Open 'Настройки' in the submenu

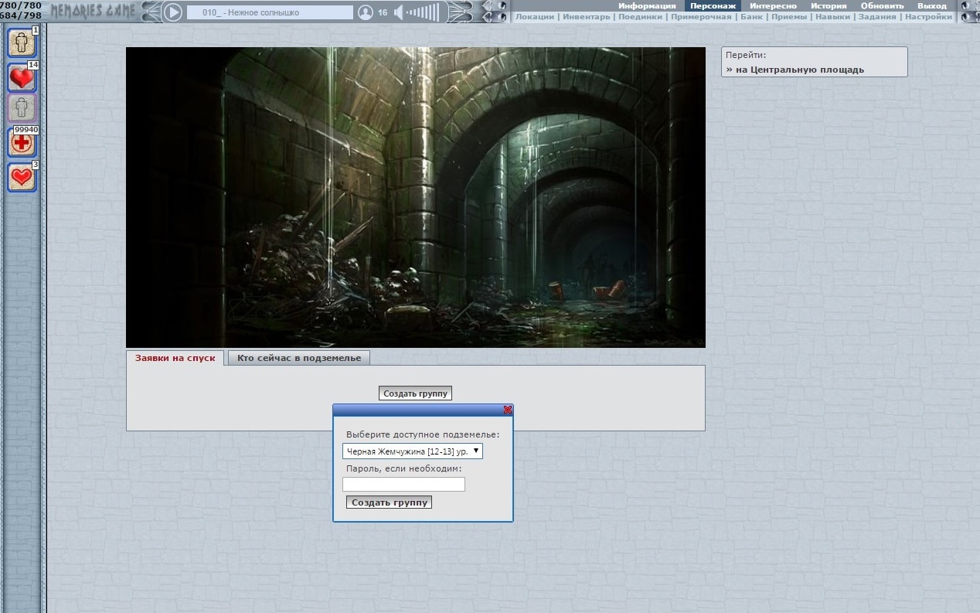[928, 16]
